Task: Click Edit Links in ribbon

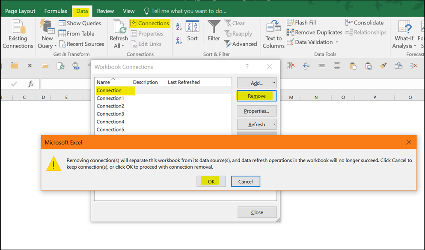Action: point(146,44)
